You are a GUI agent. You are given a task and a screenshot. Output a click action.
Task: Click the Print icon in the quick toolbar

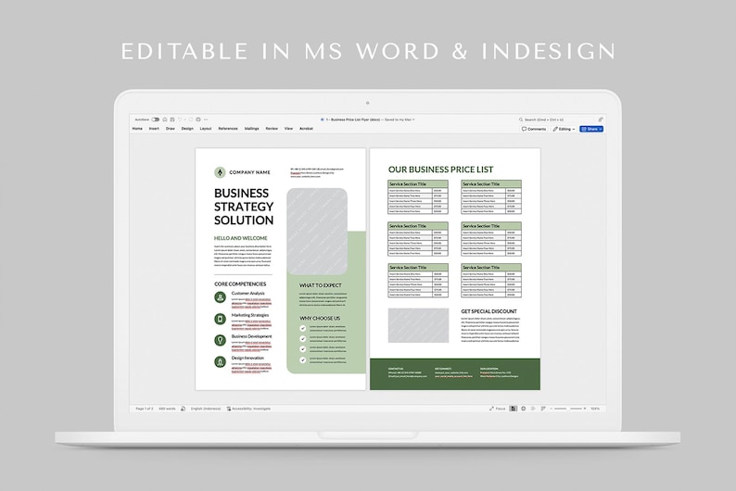198,120
